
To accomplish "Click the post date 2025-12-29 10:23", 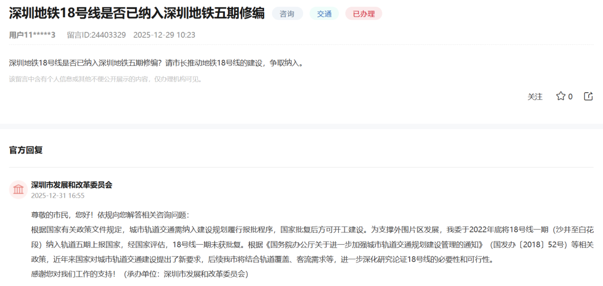I will pyautogui.click(x=164, y=35).
